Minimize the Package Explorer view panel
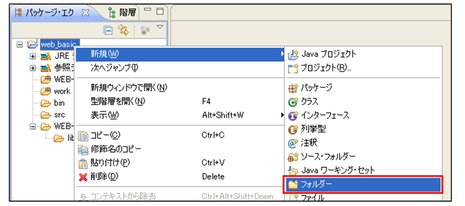Viewport: 465px width, 206px height. click(148, 11)
